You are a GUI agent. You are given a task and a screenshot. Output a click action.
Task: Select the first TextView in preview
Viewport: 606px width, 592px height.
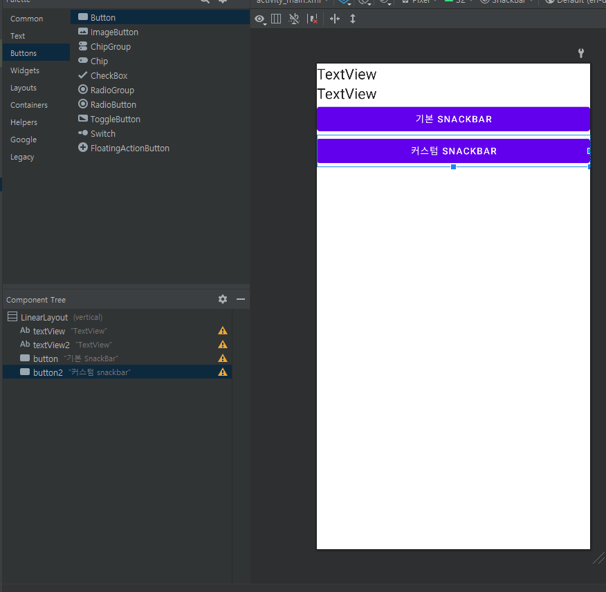tap(347, 75)
